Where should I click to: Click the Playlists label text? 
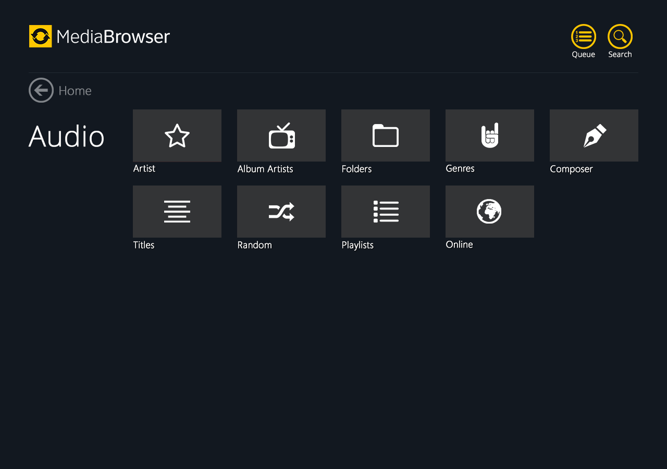pyautogui.click(x=358, y=245)
